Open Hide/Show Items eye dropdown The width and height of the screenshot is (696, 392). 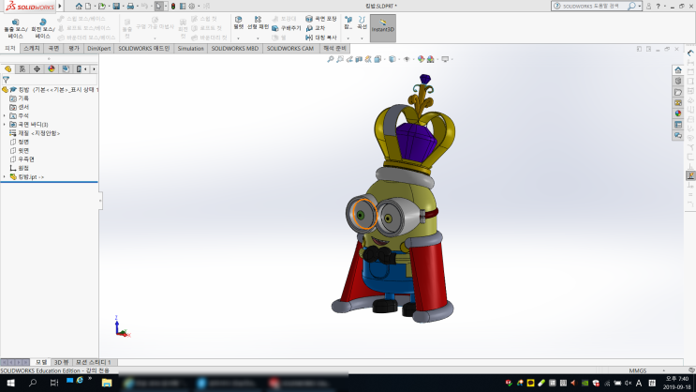tap(407, 59)
